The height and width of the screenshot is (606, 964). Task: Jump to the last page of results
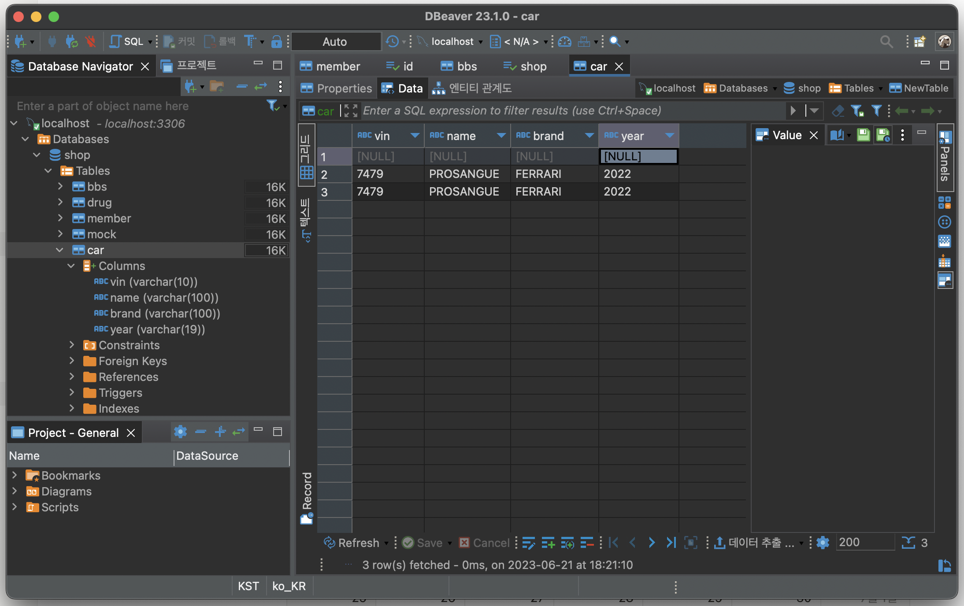[x=671, y=543]
